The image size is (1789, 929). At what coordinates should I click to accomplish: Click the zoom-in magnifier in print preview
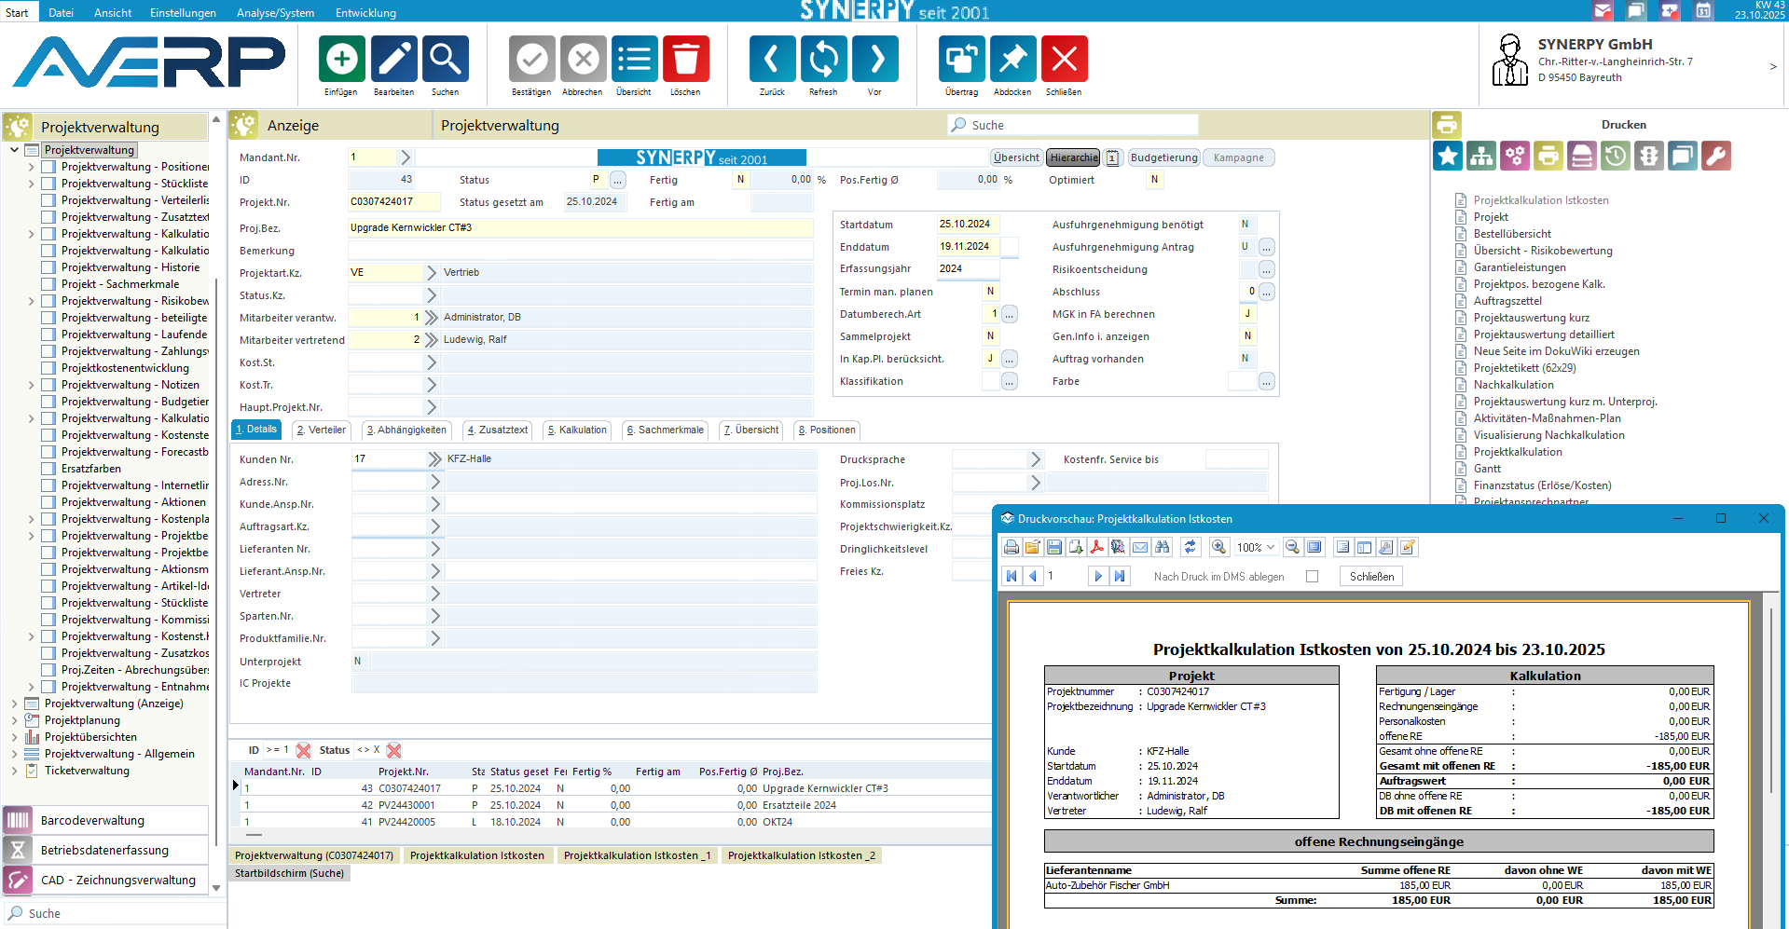coord(1218,547)
